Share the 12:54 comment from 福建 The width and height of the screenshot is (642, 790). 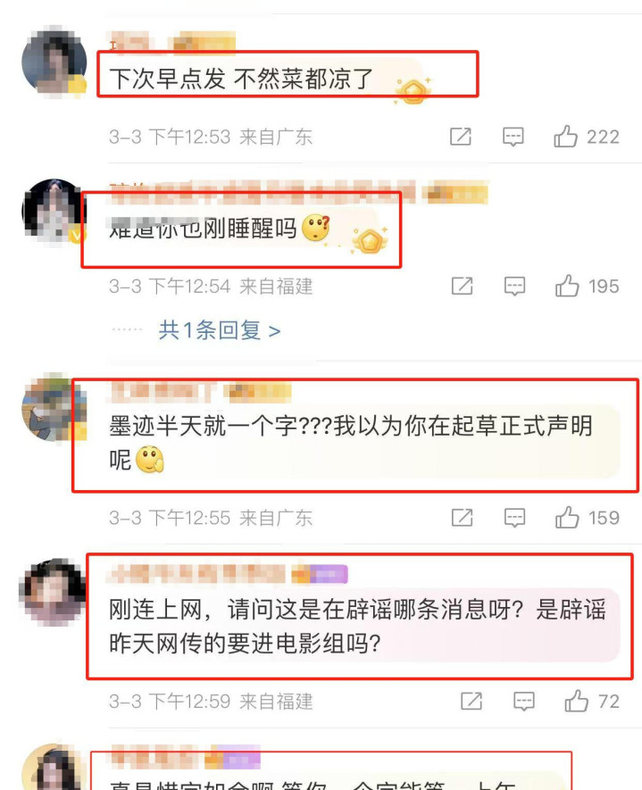pos(463,286)
